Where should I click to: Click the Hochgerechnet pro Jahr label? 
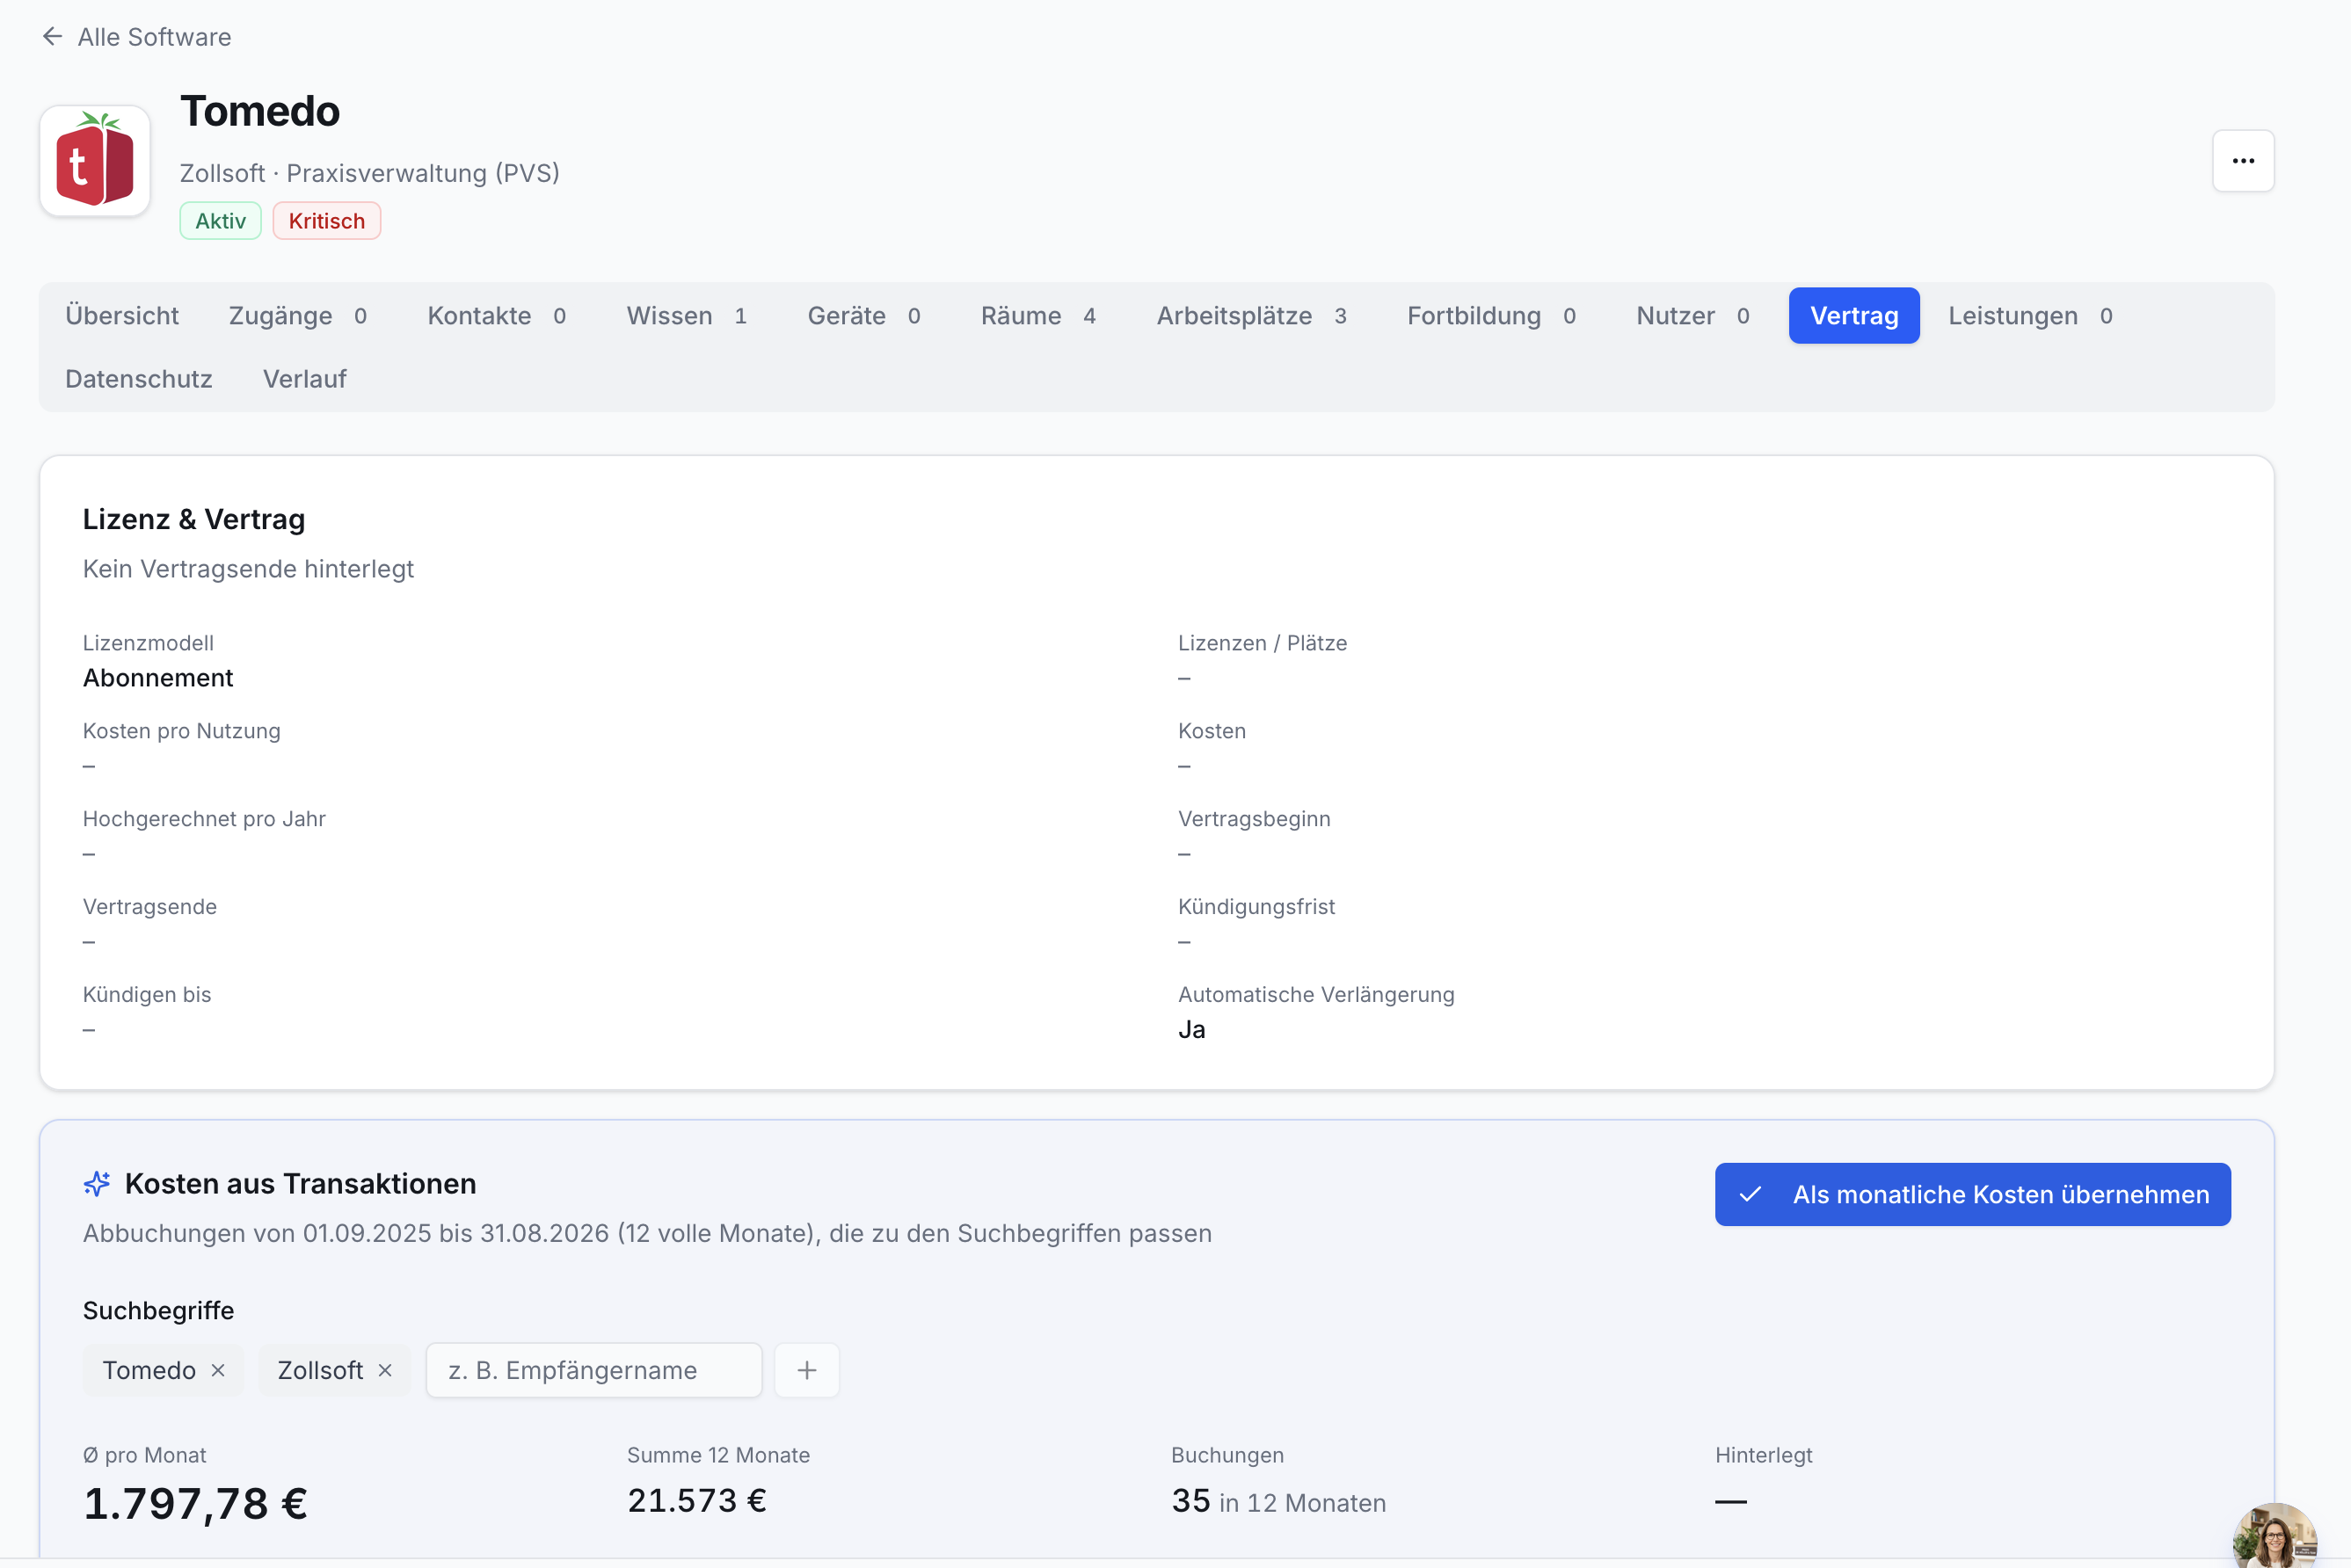point(204,819)
